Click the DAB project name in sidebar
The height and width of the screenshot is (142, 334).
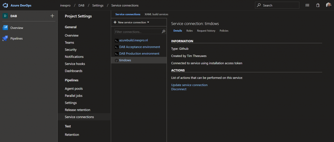pos(14,16)
